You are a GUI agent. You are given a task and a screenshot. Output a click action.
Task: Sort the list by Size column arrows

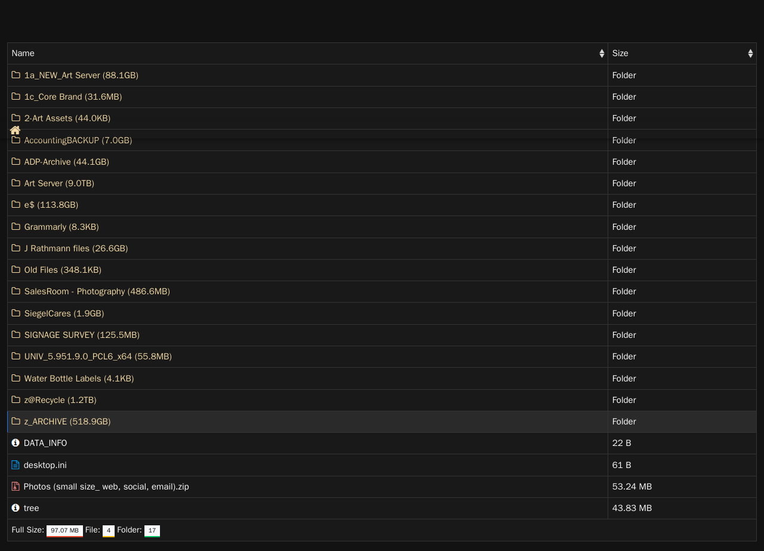tap(750, 54)
